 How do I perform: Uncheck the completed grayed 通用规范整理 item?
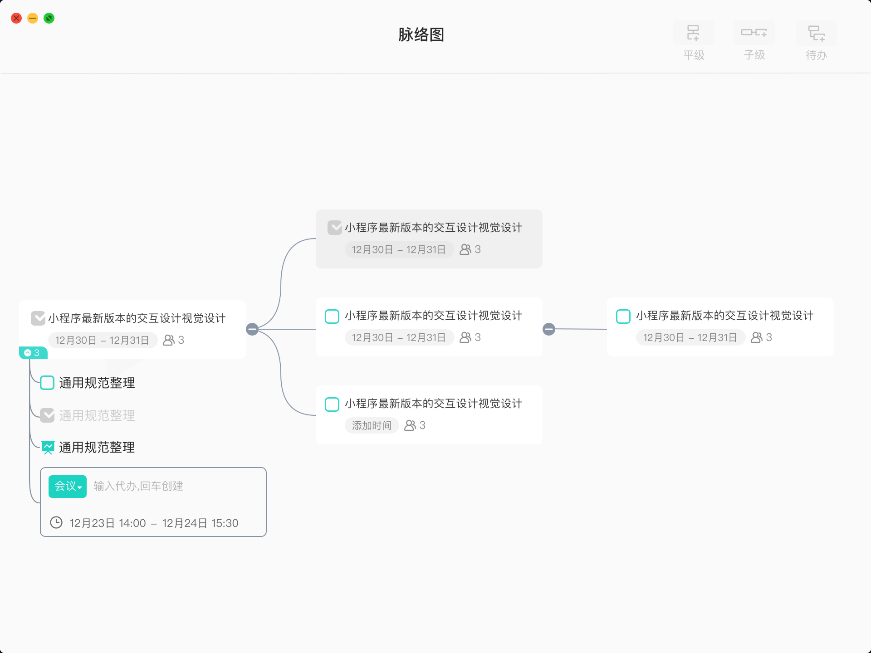tap(47, 415)
